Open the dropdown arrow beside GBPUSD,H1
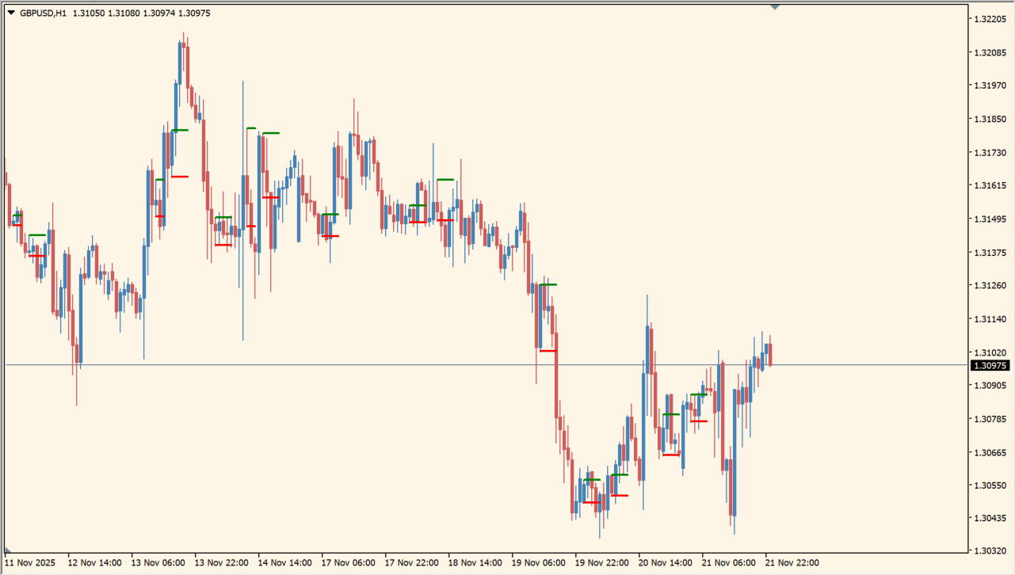 [11, 13]
